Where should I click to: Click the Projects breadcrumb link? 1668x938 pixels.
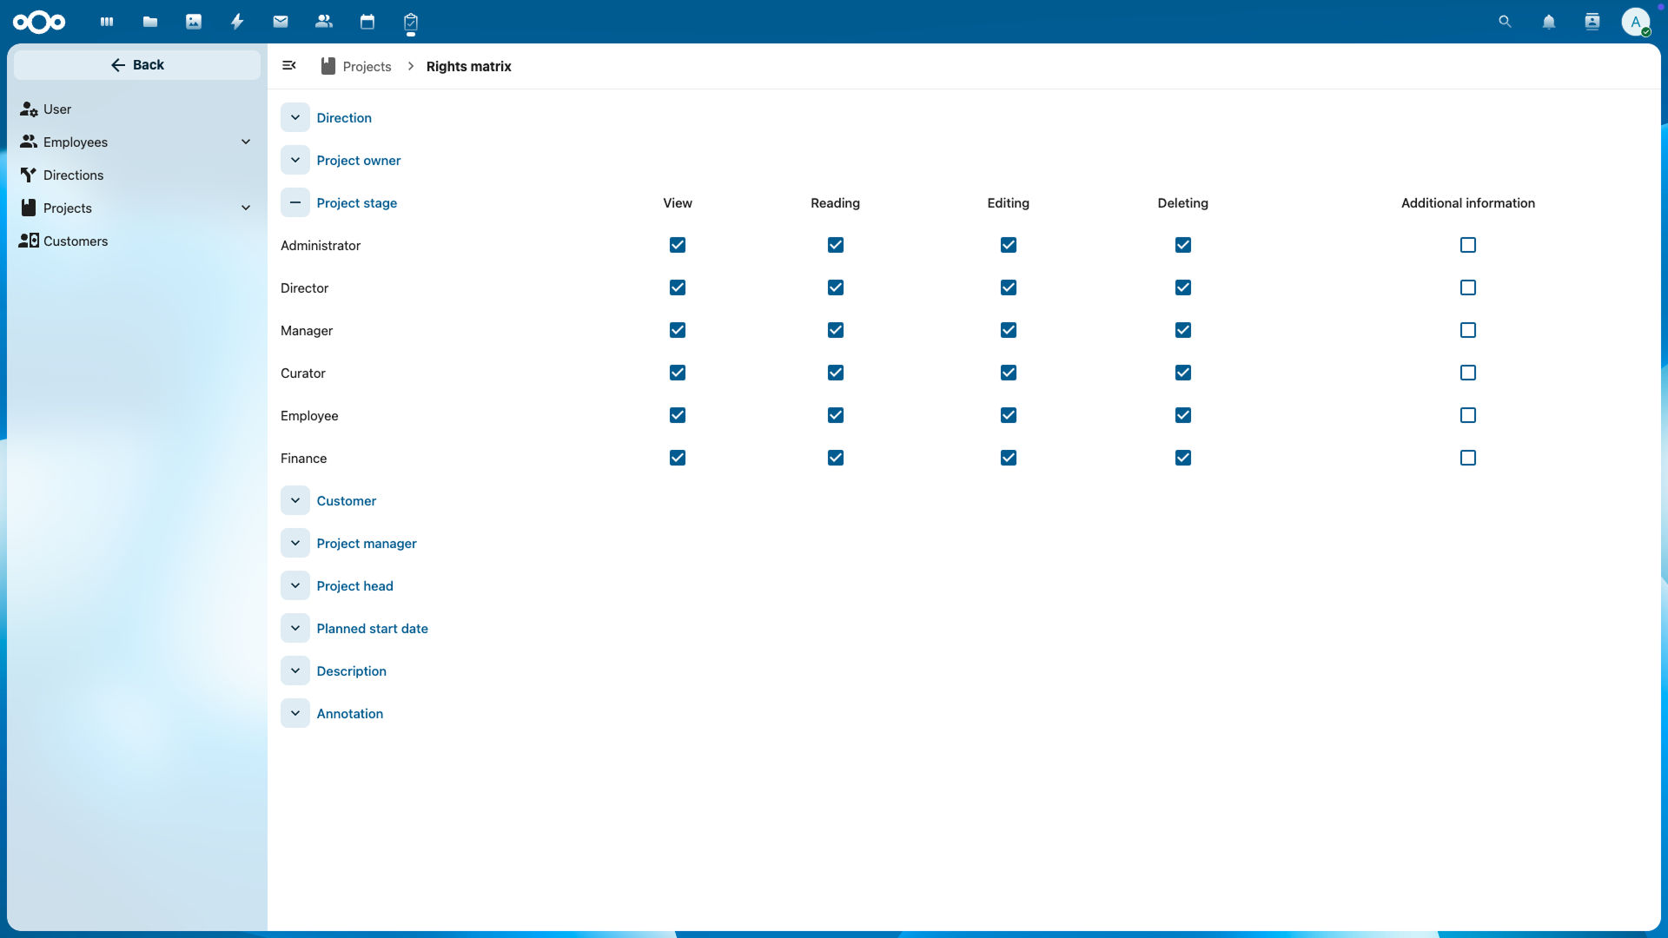367,67
